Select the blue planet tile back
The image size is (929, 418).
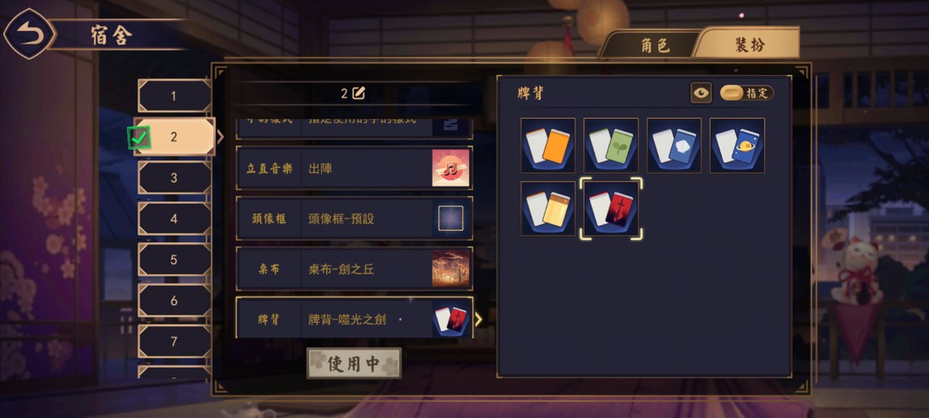tap(737, 145)
